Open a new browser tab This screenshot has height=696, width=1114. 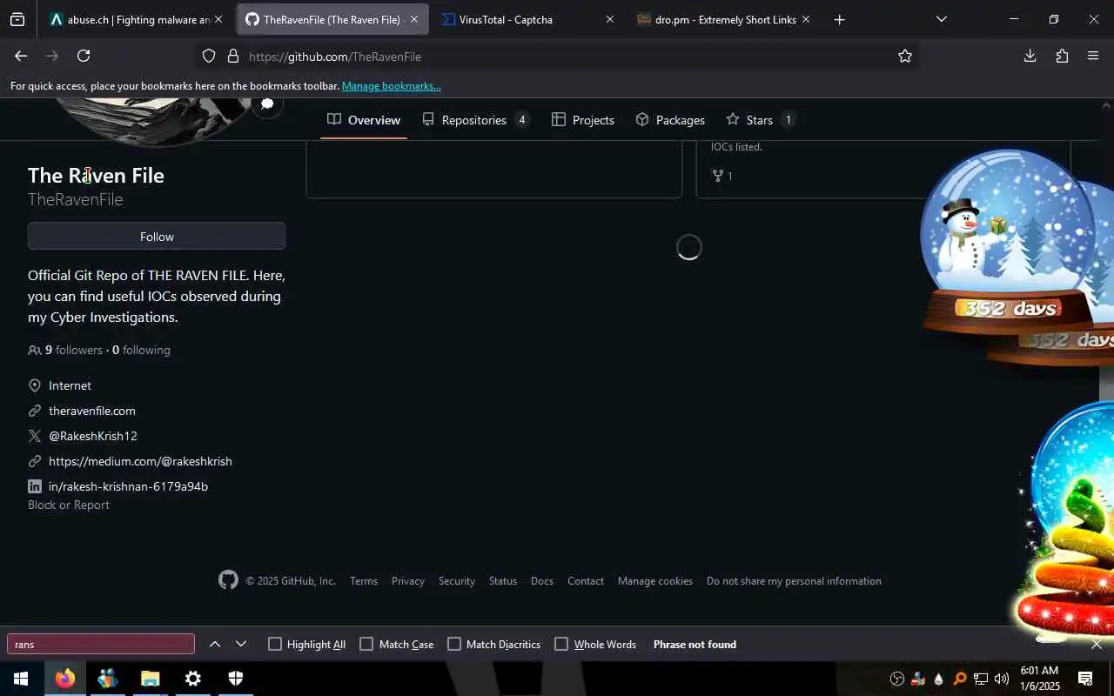(x=839, y=19)
